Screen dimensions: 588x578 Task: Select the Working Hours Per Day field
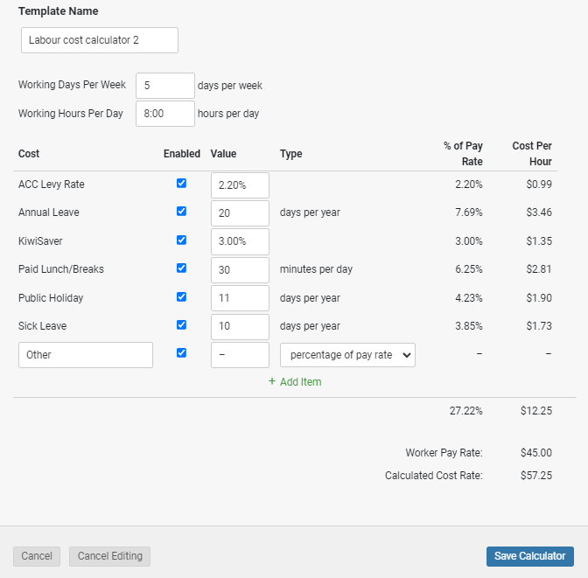point(164,114)
